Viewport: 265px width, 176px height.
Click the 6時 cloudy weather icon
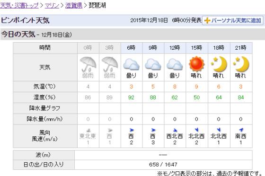point(132,64)
